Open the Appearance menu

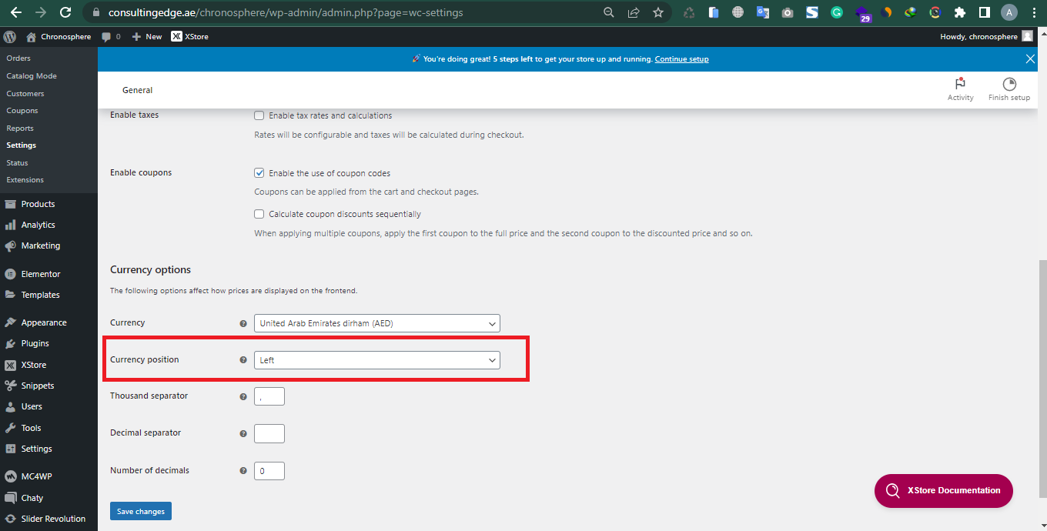point(44,322)
